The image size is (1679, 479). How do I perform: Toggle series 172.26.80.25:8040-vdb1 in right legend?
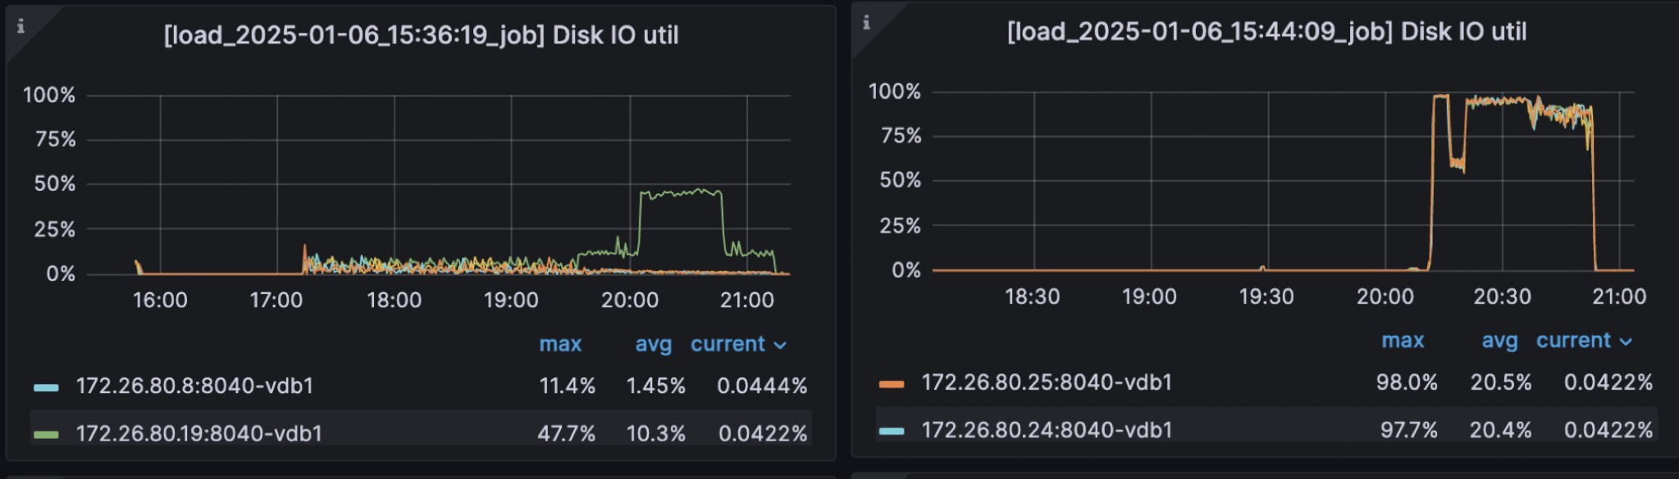click(1047, 382)
